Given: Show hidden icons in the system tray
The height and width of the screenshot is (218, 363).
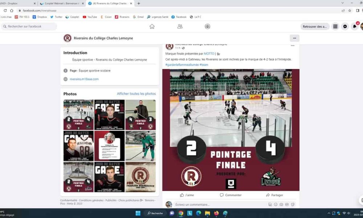Looking at the screenshot, I should [329, 213].
